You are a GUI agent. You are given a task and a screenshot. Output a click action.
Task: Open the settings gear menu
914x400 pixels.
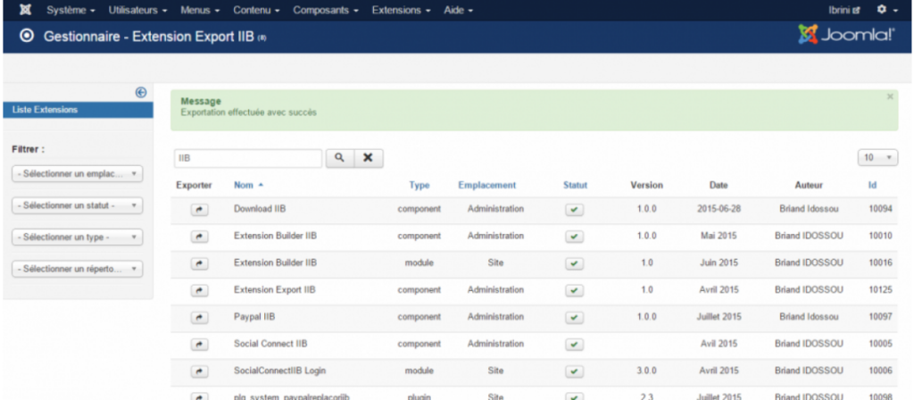point(887,10)
